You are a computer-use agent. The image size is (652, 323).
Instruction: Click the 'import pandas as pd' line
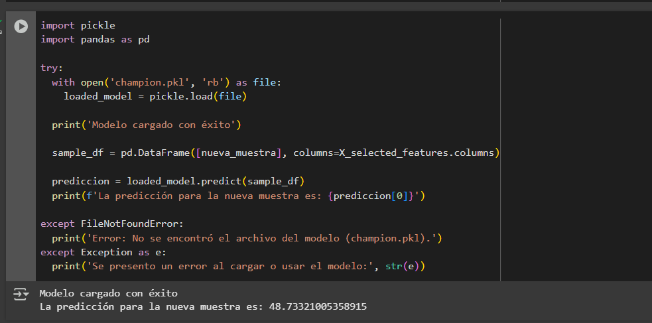click(x=95, y=40)
